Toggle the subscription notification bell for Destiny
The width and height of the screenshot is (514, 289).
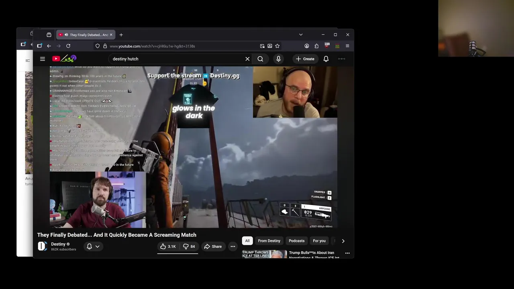coord(89,246)
